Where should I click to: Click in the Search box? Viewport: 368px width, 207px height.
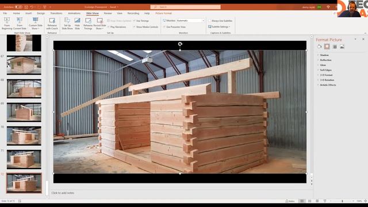pyautogui.click(x=185, y=7)
